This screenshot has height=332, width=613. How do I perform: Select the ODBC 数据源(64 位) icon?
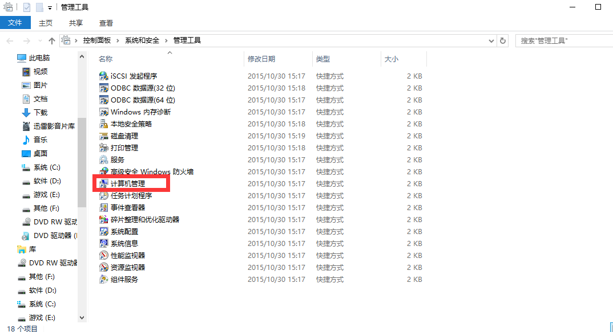104,100
